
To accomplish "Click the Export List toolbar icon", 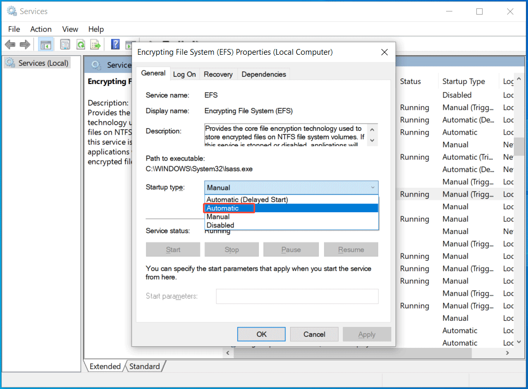I will point(95,44).
